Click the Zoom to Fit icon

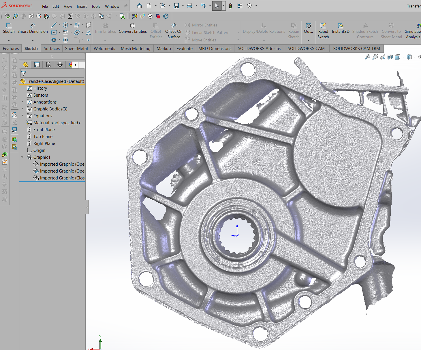367,57
